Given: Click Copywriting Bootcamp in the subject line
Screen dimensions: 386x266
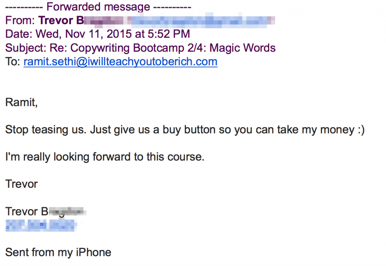Looking at the screenshot, I should pos(127,48).
